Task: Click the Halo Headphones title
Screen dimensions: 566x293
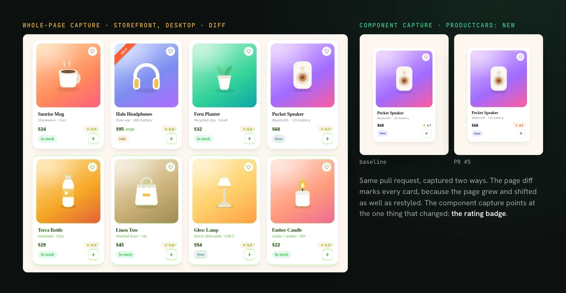Action: 134,114
